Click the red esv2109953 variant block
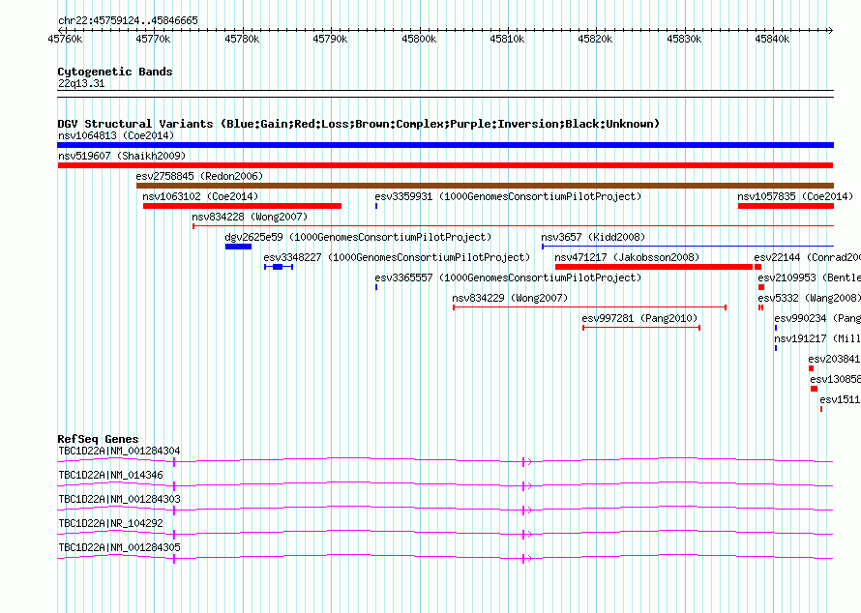The height and width of the screenshot is (613, 861). (761, 287)
